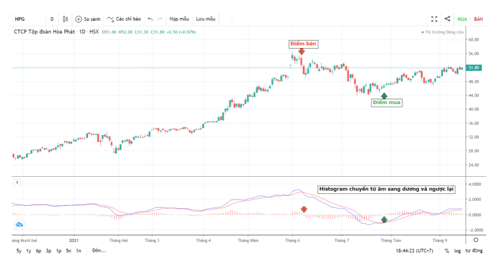Click the Tháng 7 time axis label

pos(342,240)
